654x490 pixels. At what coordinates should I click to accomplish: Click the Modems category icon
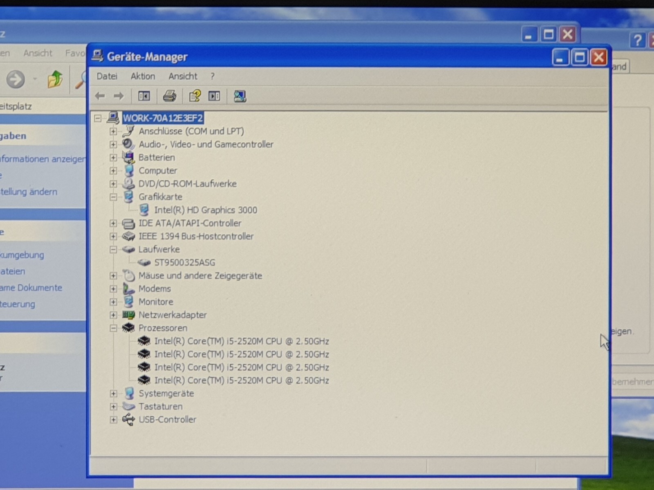(128, 289)
